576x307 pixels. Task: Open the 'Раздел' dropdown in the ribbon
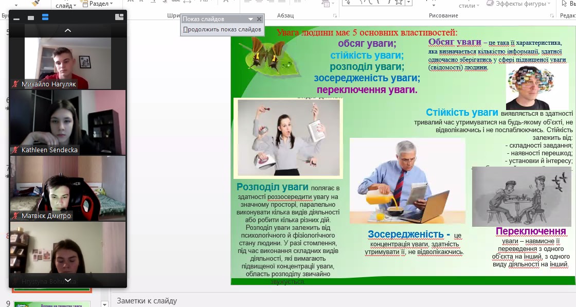coord(97,4)
